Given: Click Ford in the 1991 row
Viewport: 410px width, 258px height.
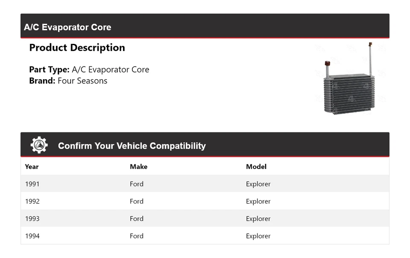Looking at the screenshot, I should 137,184.
